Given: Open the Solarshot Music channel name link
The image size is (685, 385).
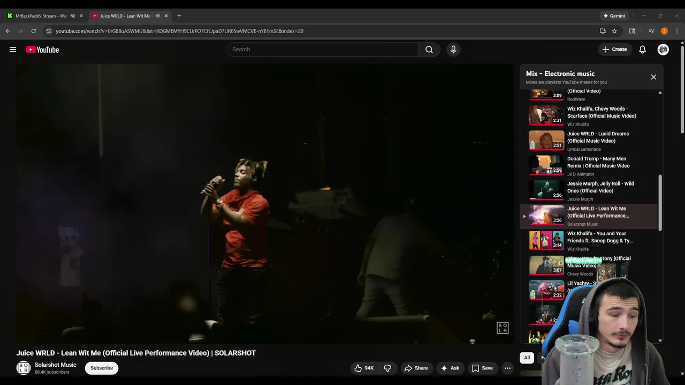Looking at the screenshot, I should pyautogui.click(x=56, y=365).
